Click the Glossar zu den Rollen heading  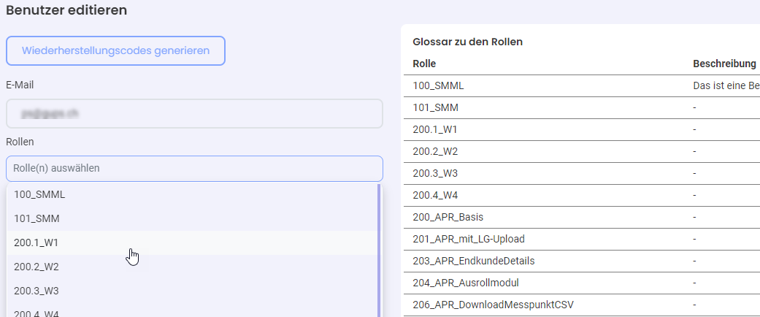coord(467,42)
